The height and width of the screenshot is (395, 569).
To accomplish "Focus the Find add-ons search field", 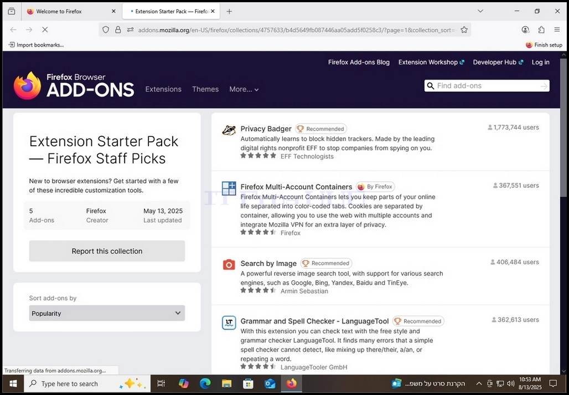I will pos(487,86).
